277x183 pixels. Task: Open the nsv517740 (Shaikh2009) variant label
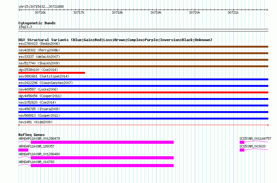[39, 63]
